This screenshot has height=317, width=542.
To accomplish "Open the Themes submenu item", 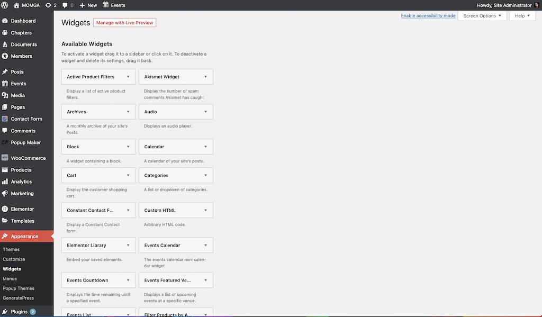I will point(11,249).
